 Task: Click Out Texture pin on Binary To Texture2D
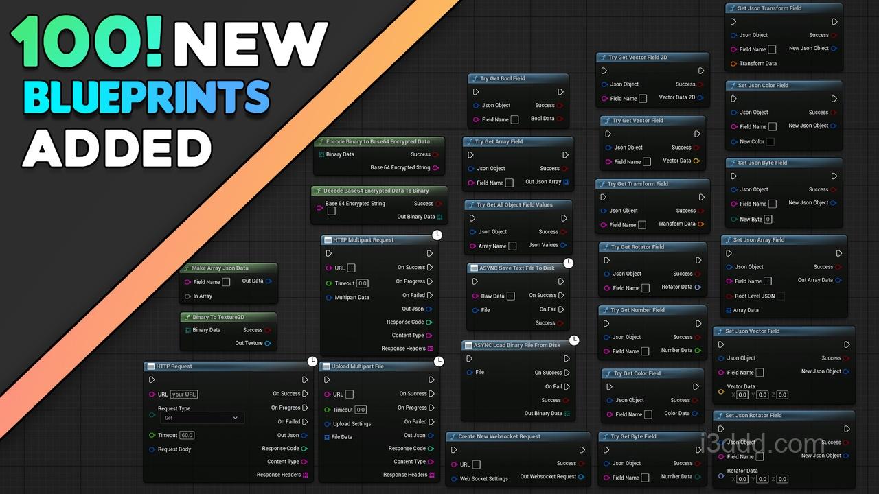click(268, 343)
